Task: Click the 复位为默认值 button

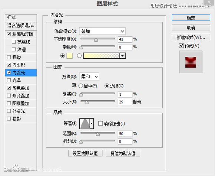Action: pyautogui.click(x=123, y=153)
